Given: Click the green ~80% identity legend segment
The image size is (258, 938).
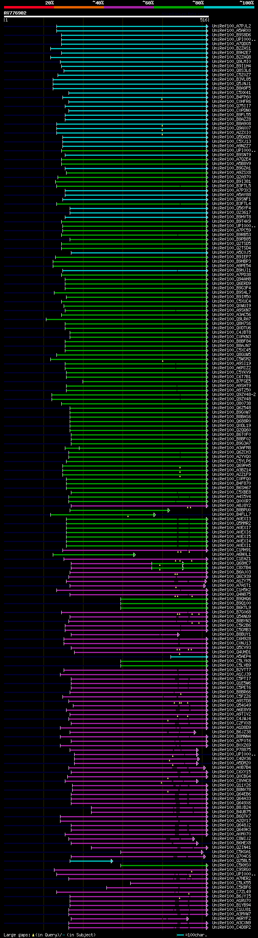Looking at the screenshot, I should point(179,7).
